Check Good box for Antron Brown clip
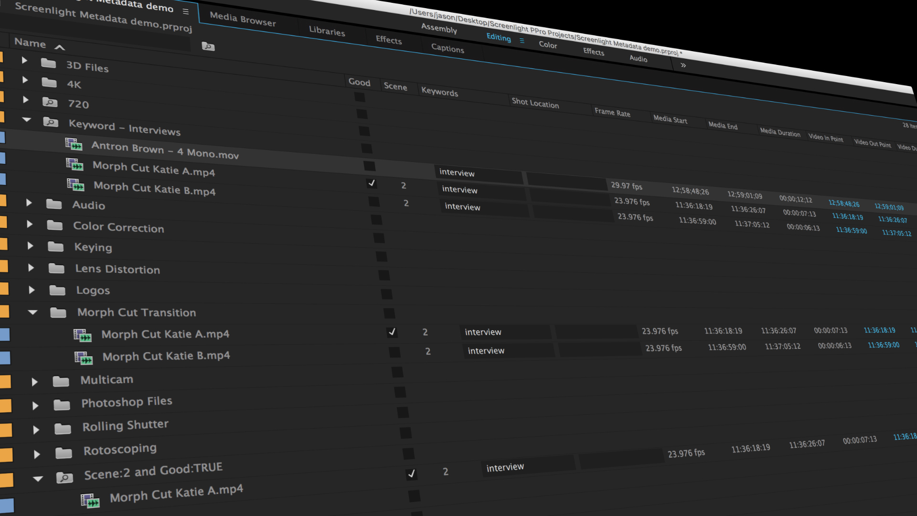Image resolution: width=917 pixels, height=516 pixels. click(369, 166)
